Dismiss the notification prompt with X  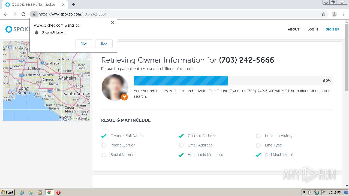(113, 23)
